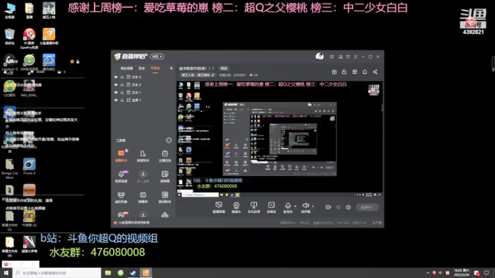
Task: Open the gift box icon above preview
Action: [334, 72]
